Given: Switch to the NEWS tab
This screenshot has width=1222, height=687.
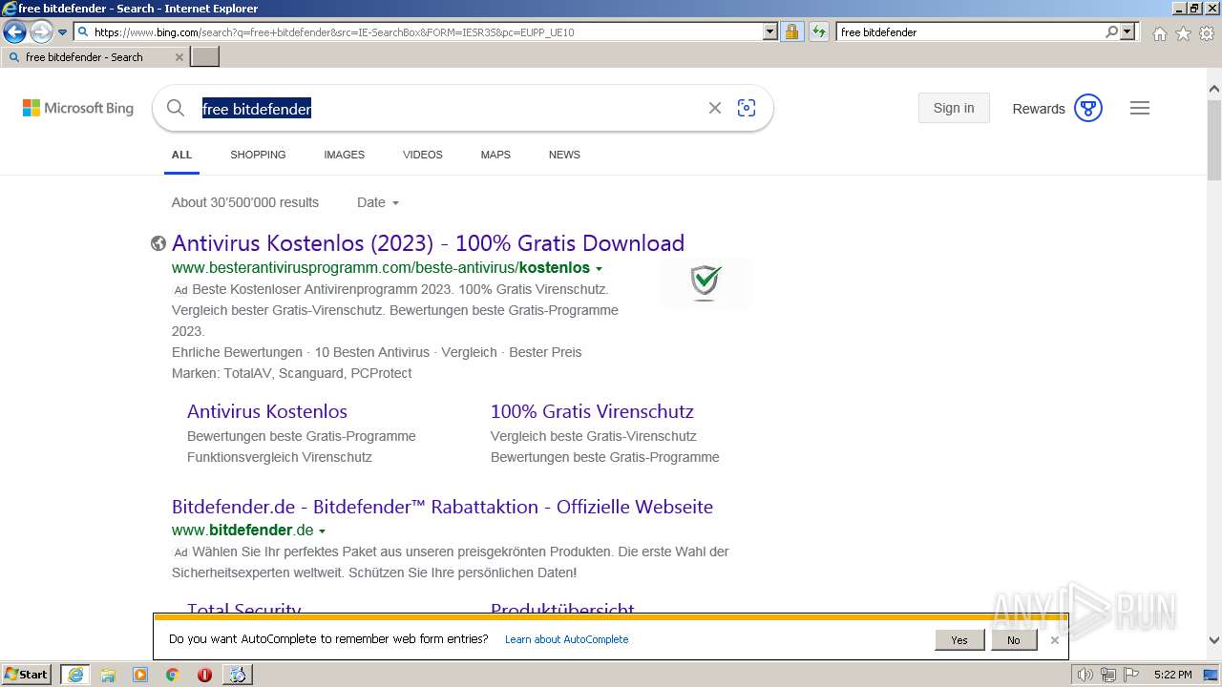Looking at the screenshot, I should [564, 155].
